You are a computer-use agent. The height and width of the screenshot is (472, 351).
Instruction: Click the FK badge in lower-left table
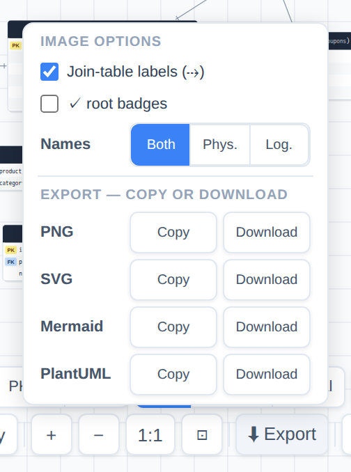click(11, 262)
